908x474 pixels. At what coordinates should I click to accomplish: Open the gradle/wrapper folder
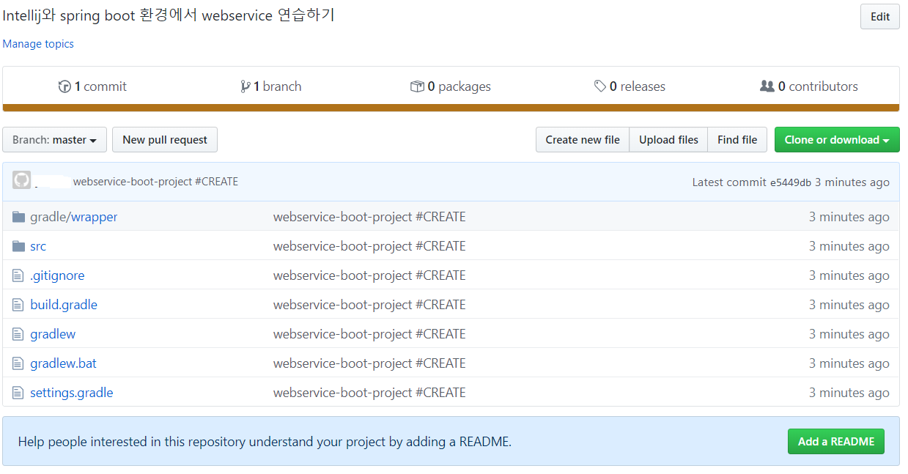(x=74, y=217)
